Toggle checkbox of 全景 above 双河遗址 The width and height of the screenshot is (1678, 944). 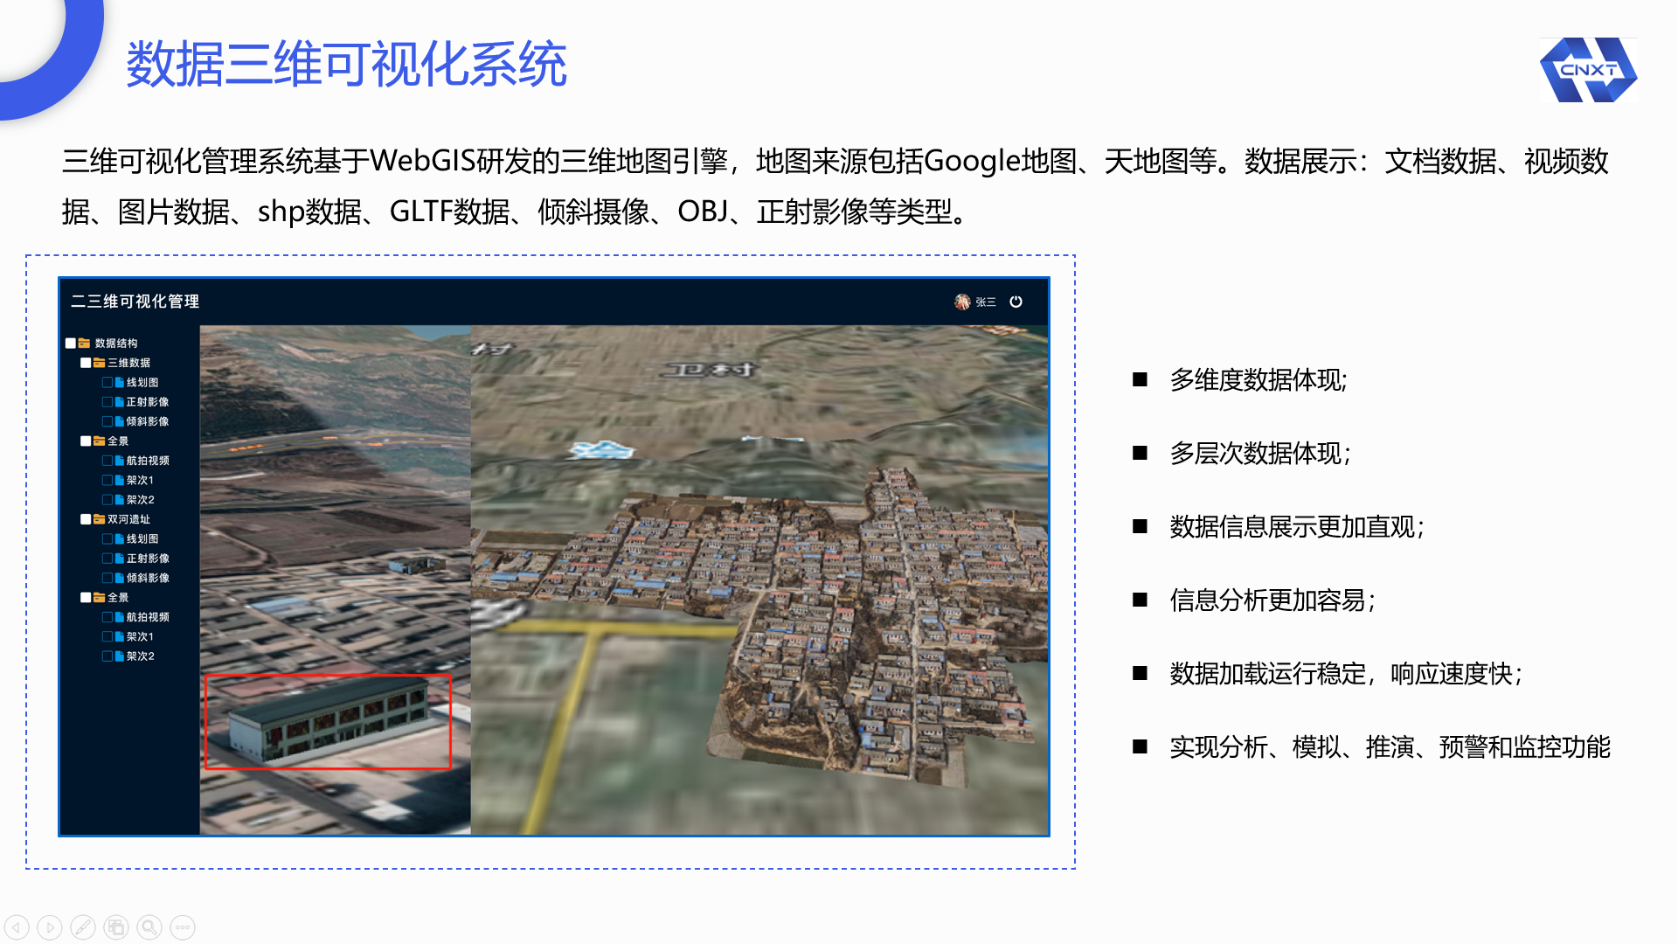coord(86,441)
